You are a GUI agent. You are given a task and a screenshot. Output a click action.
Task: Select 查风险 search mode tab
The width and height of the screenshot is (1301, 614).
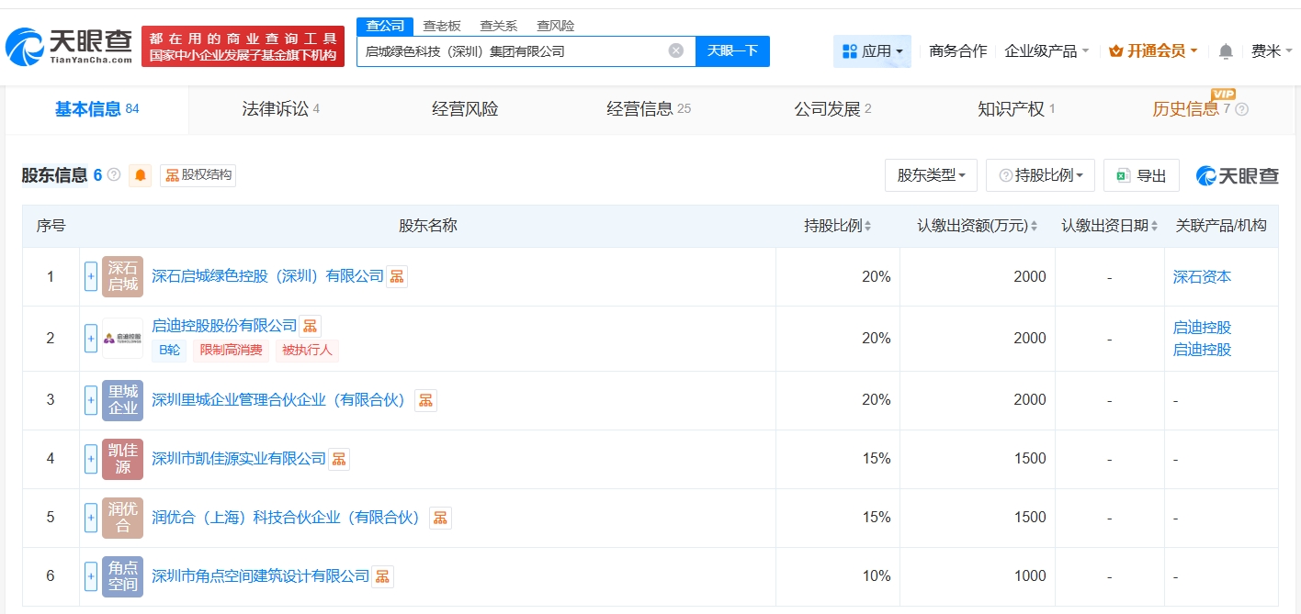[556, 26]
